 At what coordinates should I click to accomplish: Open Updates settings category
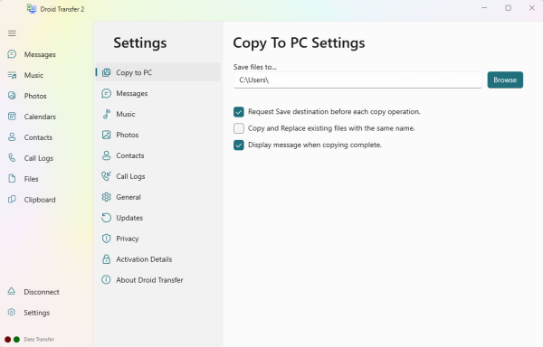click(157, 218)
